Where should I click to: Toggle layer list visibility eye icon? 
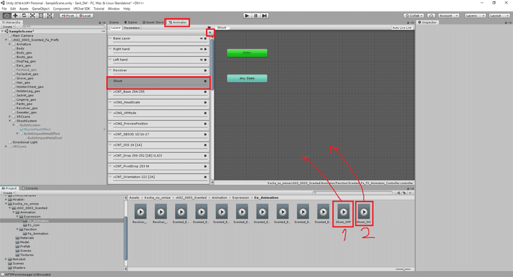coord(209,28)
